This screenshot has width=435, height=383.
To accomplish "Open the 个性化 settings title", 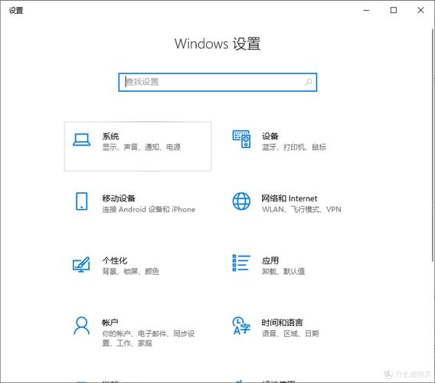I will click(115, 260).
